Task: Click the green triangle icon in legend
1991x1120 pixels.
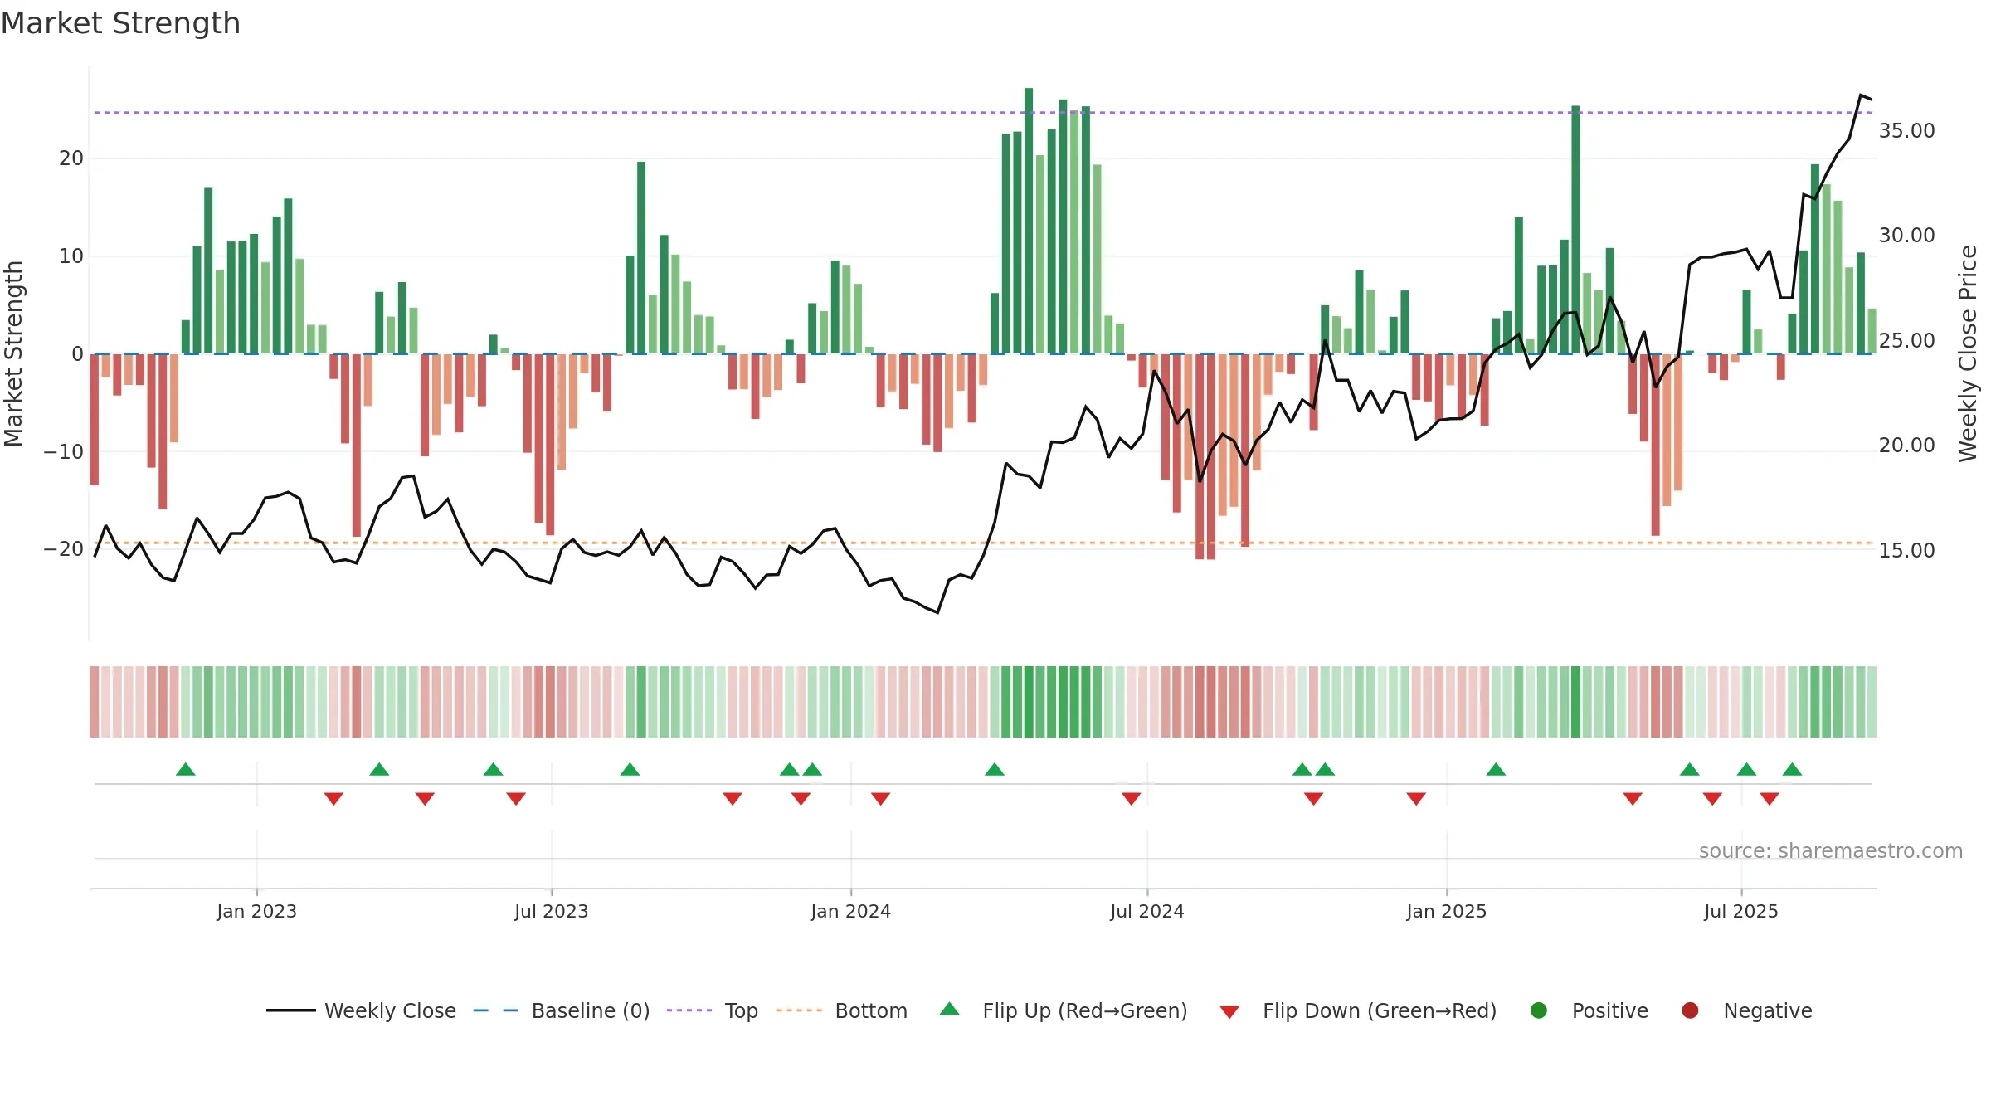Action: click(x=950, y=1009)
